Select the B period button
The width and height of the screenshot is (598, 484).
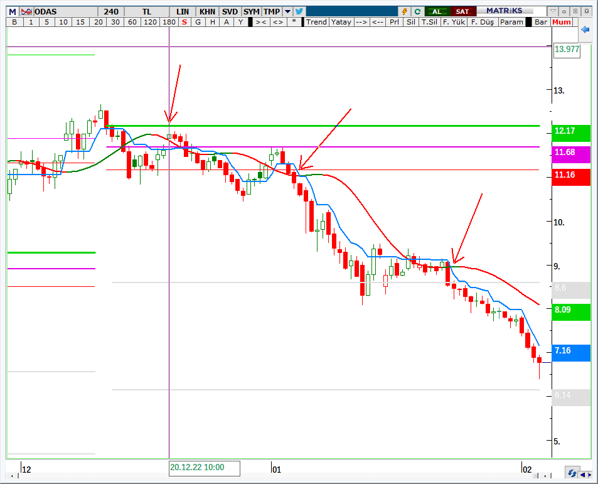point(14,22)
